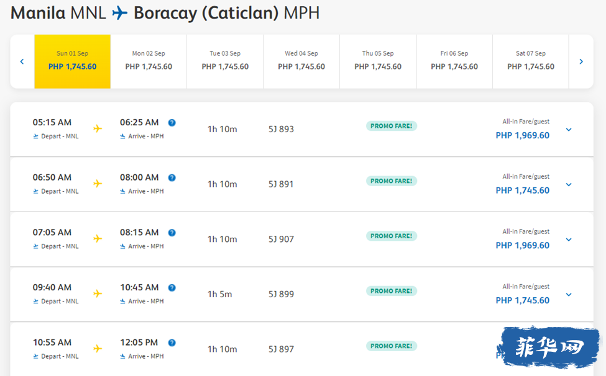Choose the Sat 07 Sep date tab
Screen dimensions: 606x376
[x=531, y=61]
